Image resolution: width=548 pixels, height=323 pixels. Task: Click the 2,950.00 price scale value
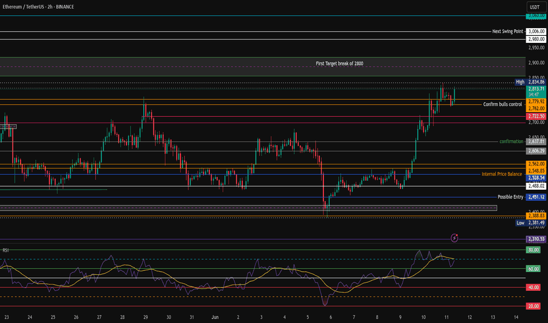(x=536, y=48)
